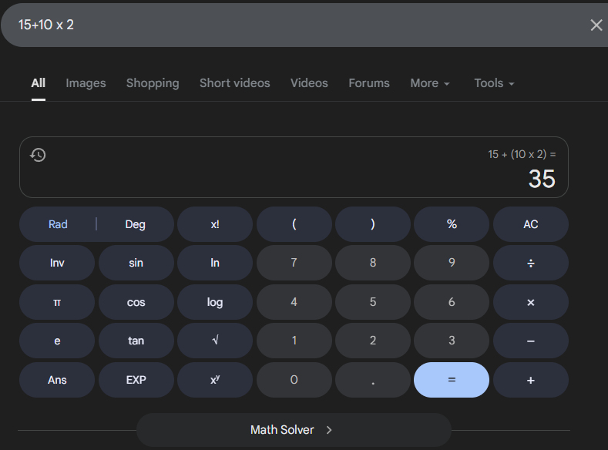Viewport: 608px width, 450px height.
Task: Open the Short videos tab
Action: click(x=234, y=83)
